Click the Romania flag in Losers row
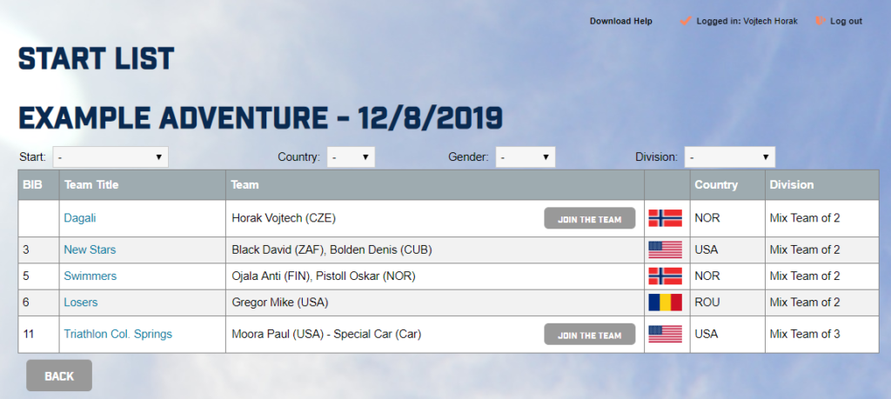891x399 pixels. 665,303
